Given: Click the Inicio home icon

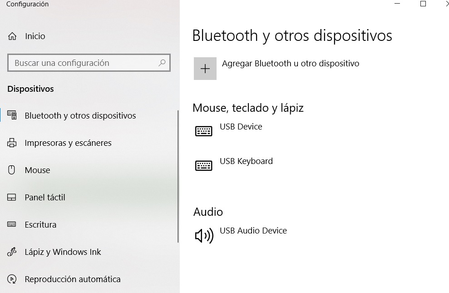Looking at the screenshot, I should point(12,36).
